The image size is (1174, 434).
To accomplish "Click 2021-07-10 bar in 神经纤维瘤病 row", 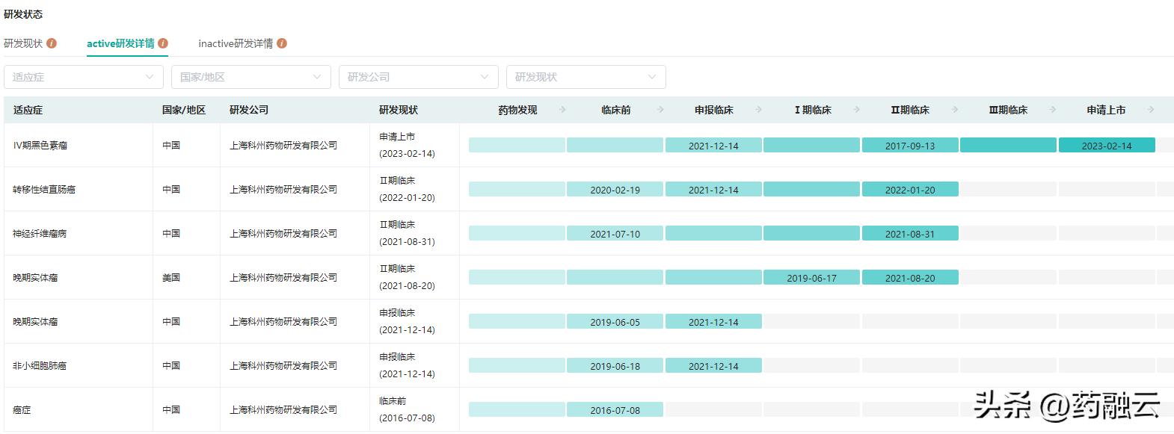I will pyautogui.click(x=615, y=234).
